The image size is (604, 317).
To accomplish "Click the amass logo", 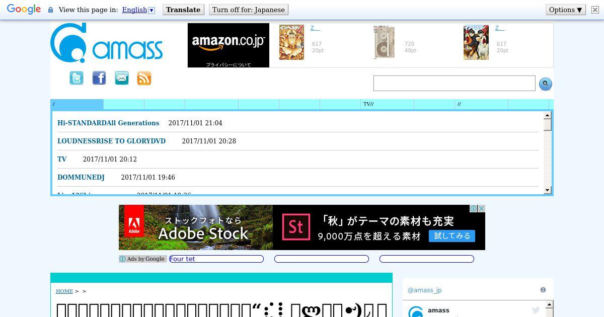I will point(107,43).
